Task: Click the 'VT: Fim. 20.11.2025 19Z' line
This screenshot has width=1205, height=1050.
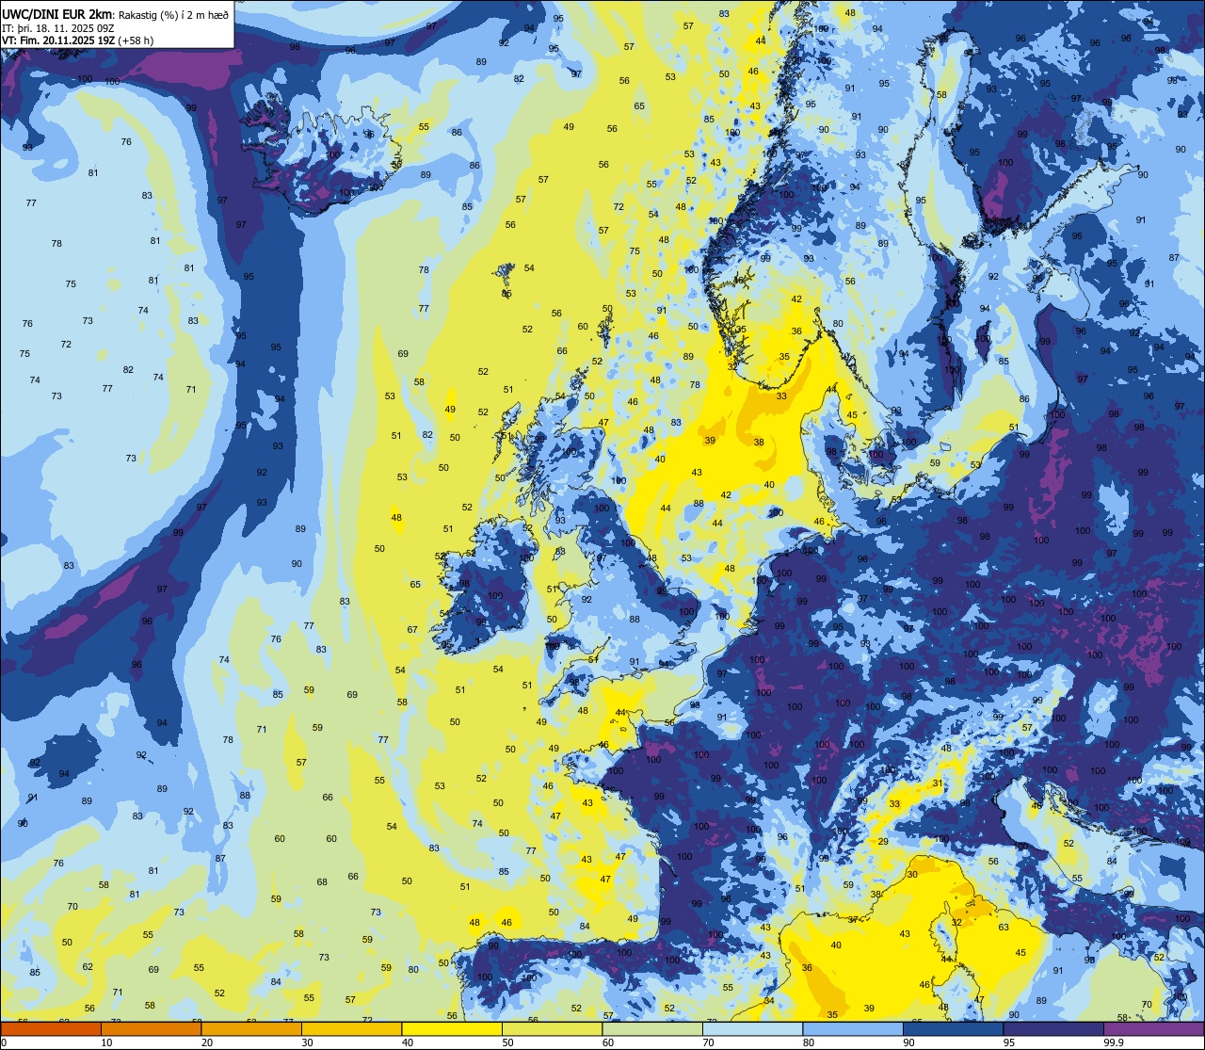Action: tap(57, 40)
